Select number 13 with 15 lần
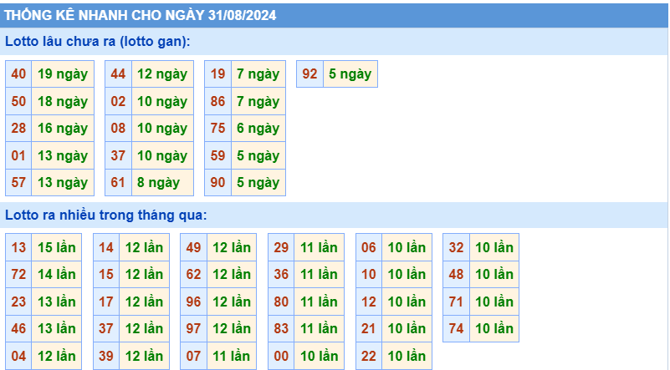This screenshot has width=670, height=370. 18,247
